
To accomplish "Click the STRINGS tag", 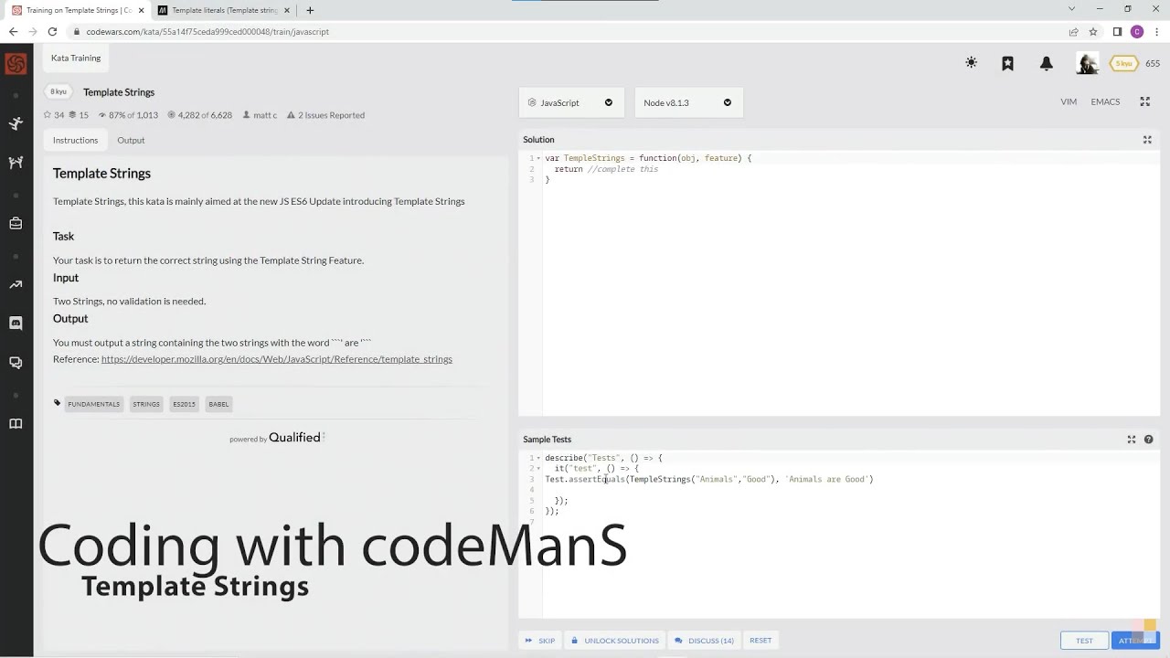I will 146,404.
